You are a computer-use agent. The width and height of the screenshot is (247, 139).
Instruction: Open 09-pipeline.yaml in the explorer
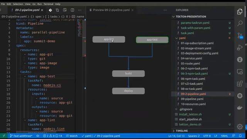coord(192,99)
